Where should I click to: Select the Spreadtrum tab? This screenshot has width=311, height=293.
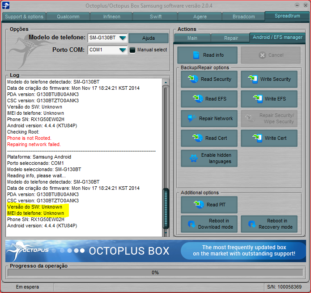tap(287, 16)
